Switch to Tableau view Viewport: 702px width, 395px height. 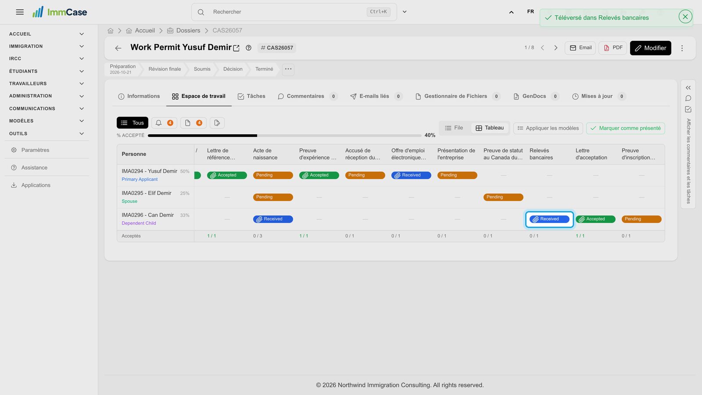490,128
